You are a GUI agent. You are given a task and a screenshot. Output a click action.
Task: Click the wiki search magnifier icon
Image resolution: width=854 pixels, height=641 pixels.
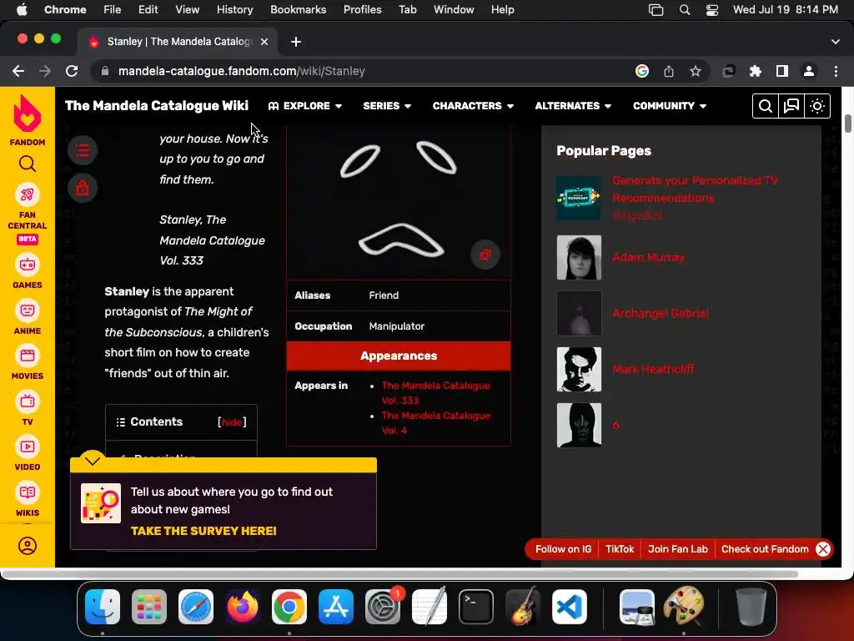[x=765, y=106]
